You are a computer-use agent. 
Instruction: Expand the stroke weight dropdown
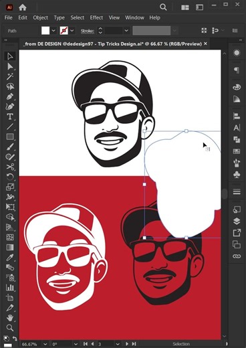[126, 31]
